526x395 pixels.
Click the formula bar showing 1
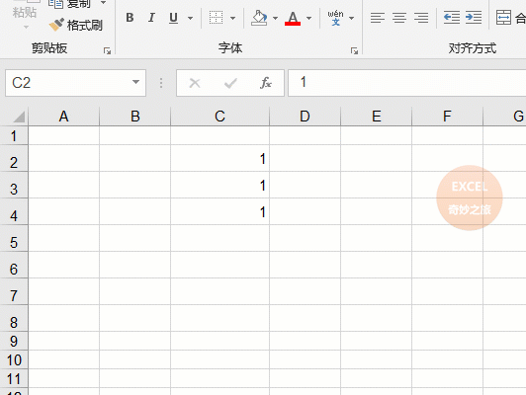click(407, 83)
